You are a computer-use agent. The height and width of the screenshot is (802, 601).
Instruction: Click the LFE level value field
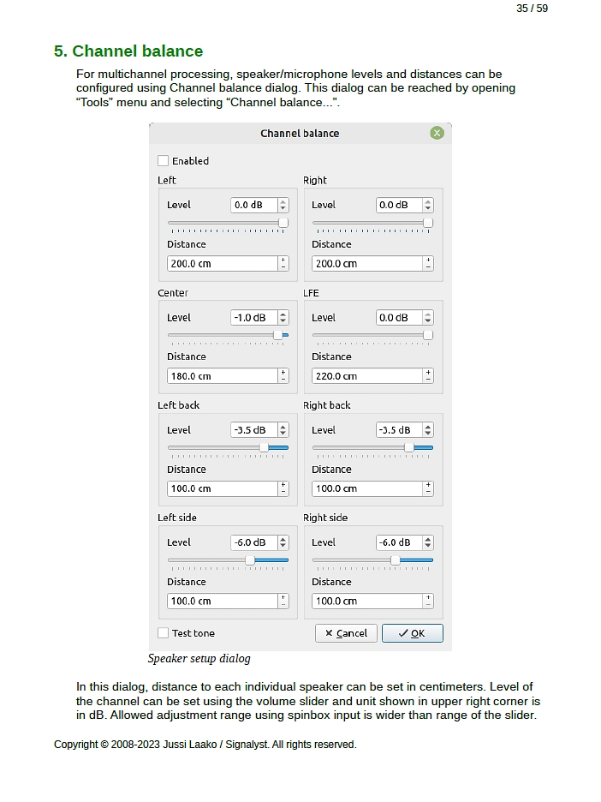pyautogui.click(x=398, y=318)
